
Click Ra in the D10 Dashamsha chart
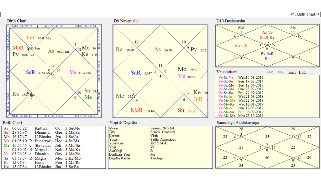point(267,59)
